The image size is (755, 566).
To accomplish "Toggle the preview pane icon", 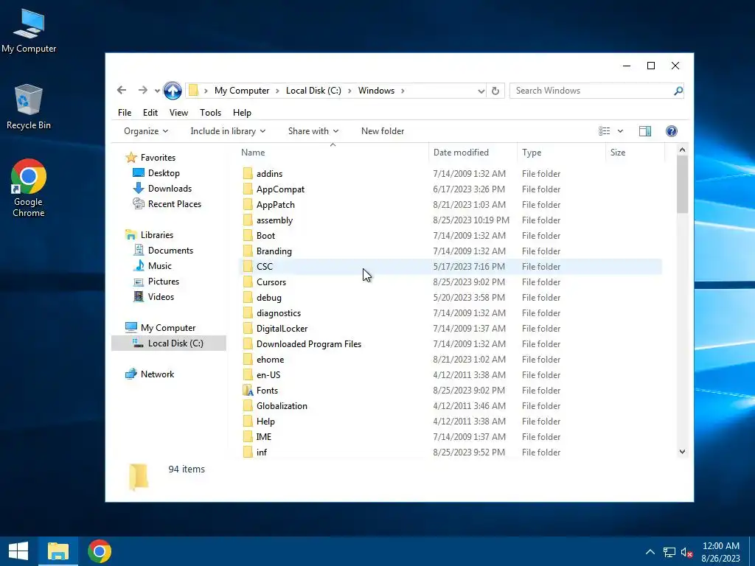I will [x=644, y=131].
